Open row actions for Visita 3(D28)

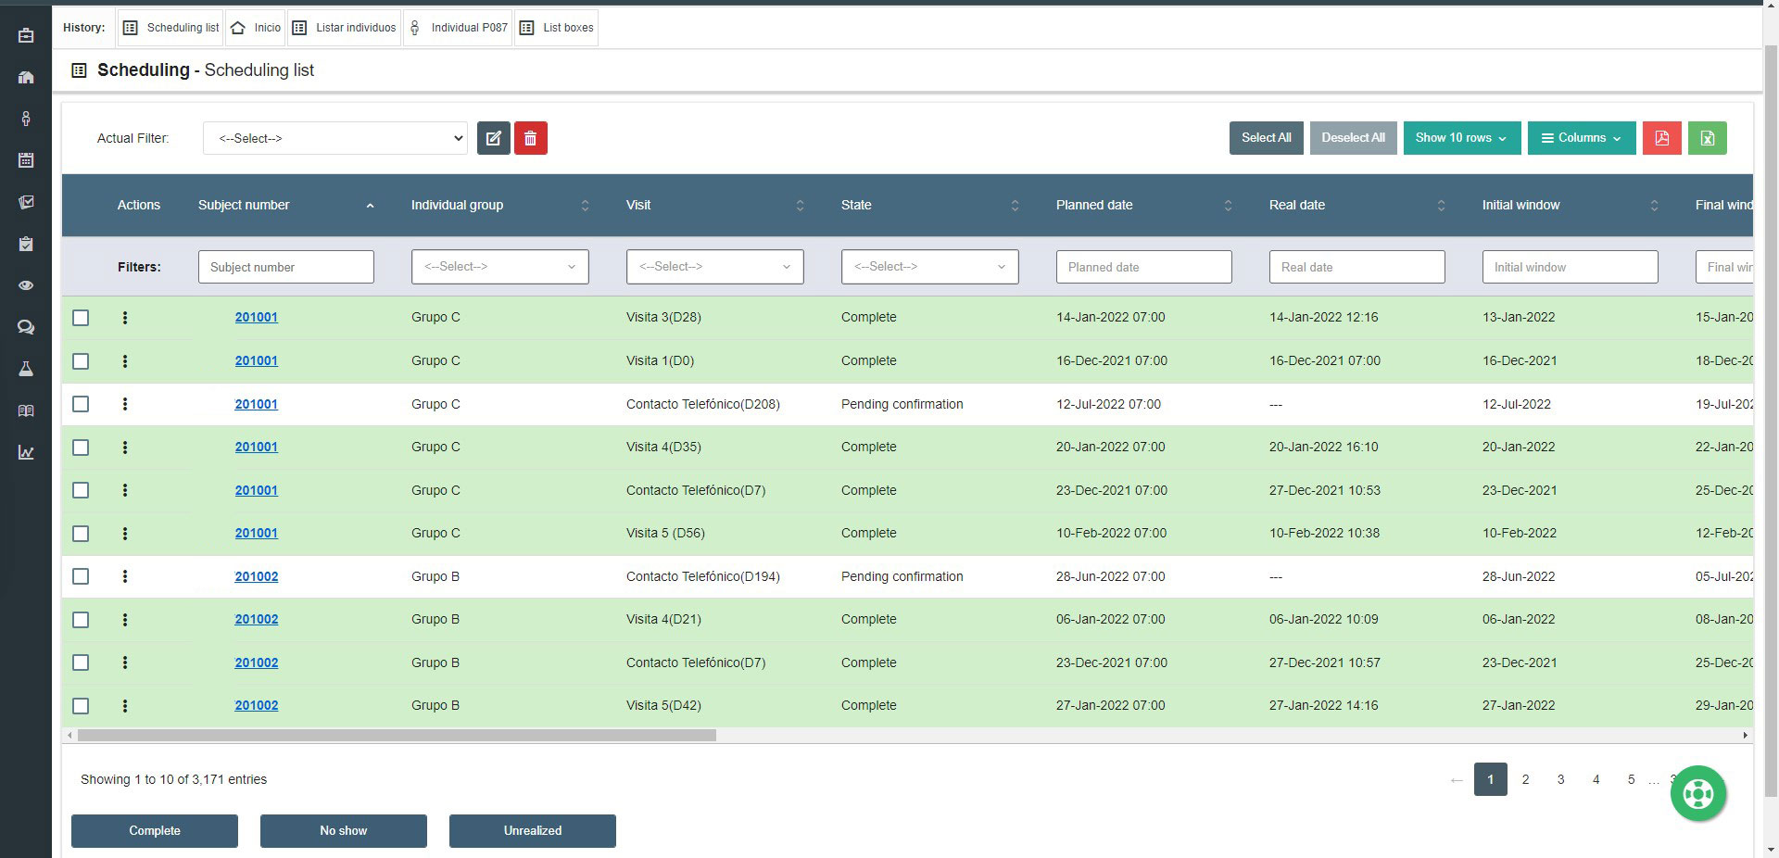(125, 318)
